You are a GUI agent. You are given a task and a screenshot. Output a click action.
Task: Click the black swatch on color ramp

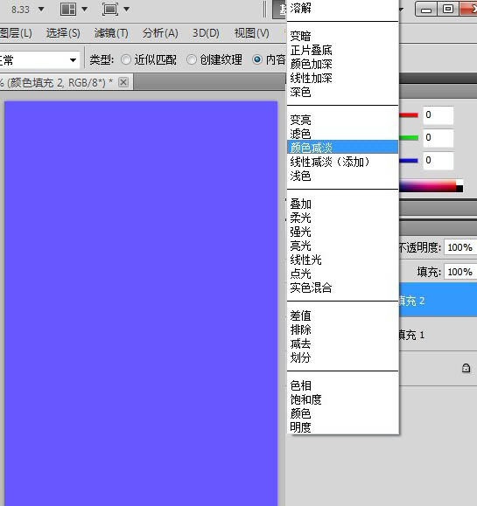pos(459,189)
